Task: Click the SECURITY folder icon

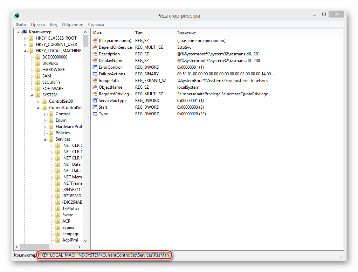Action: [38, 82]
